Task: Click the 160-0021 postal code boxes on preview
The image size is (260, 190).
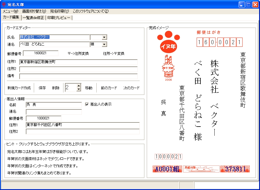Action: coord(220,42)
